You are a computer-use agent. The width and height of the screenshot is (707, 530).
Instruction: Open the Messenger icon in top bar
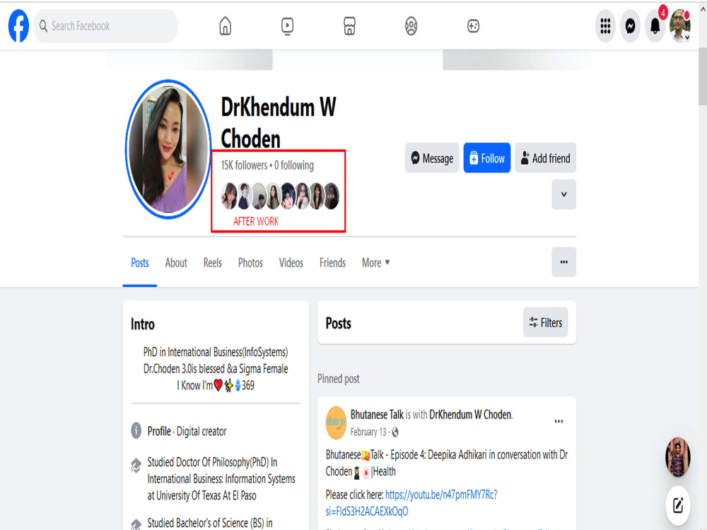pos(630,26)
